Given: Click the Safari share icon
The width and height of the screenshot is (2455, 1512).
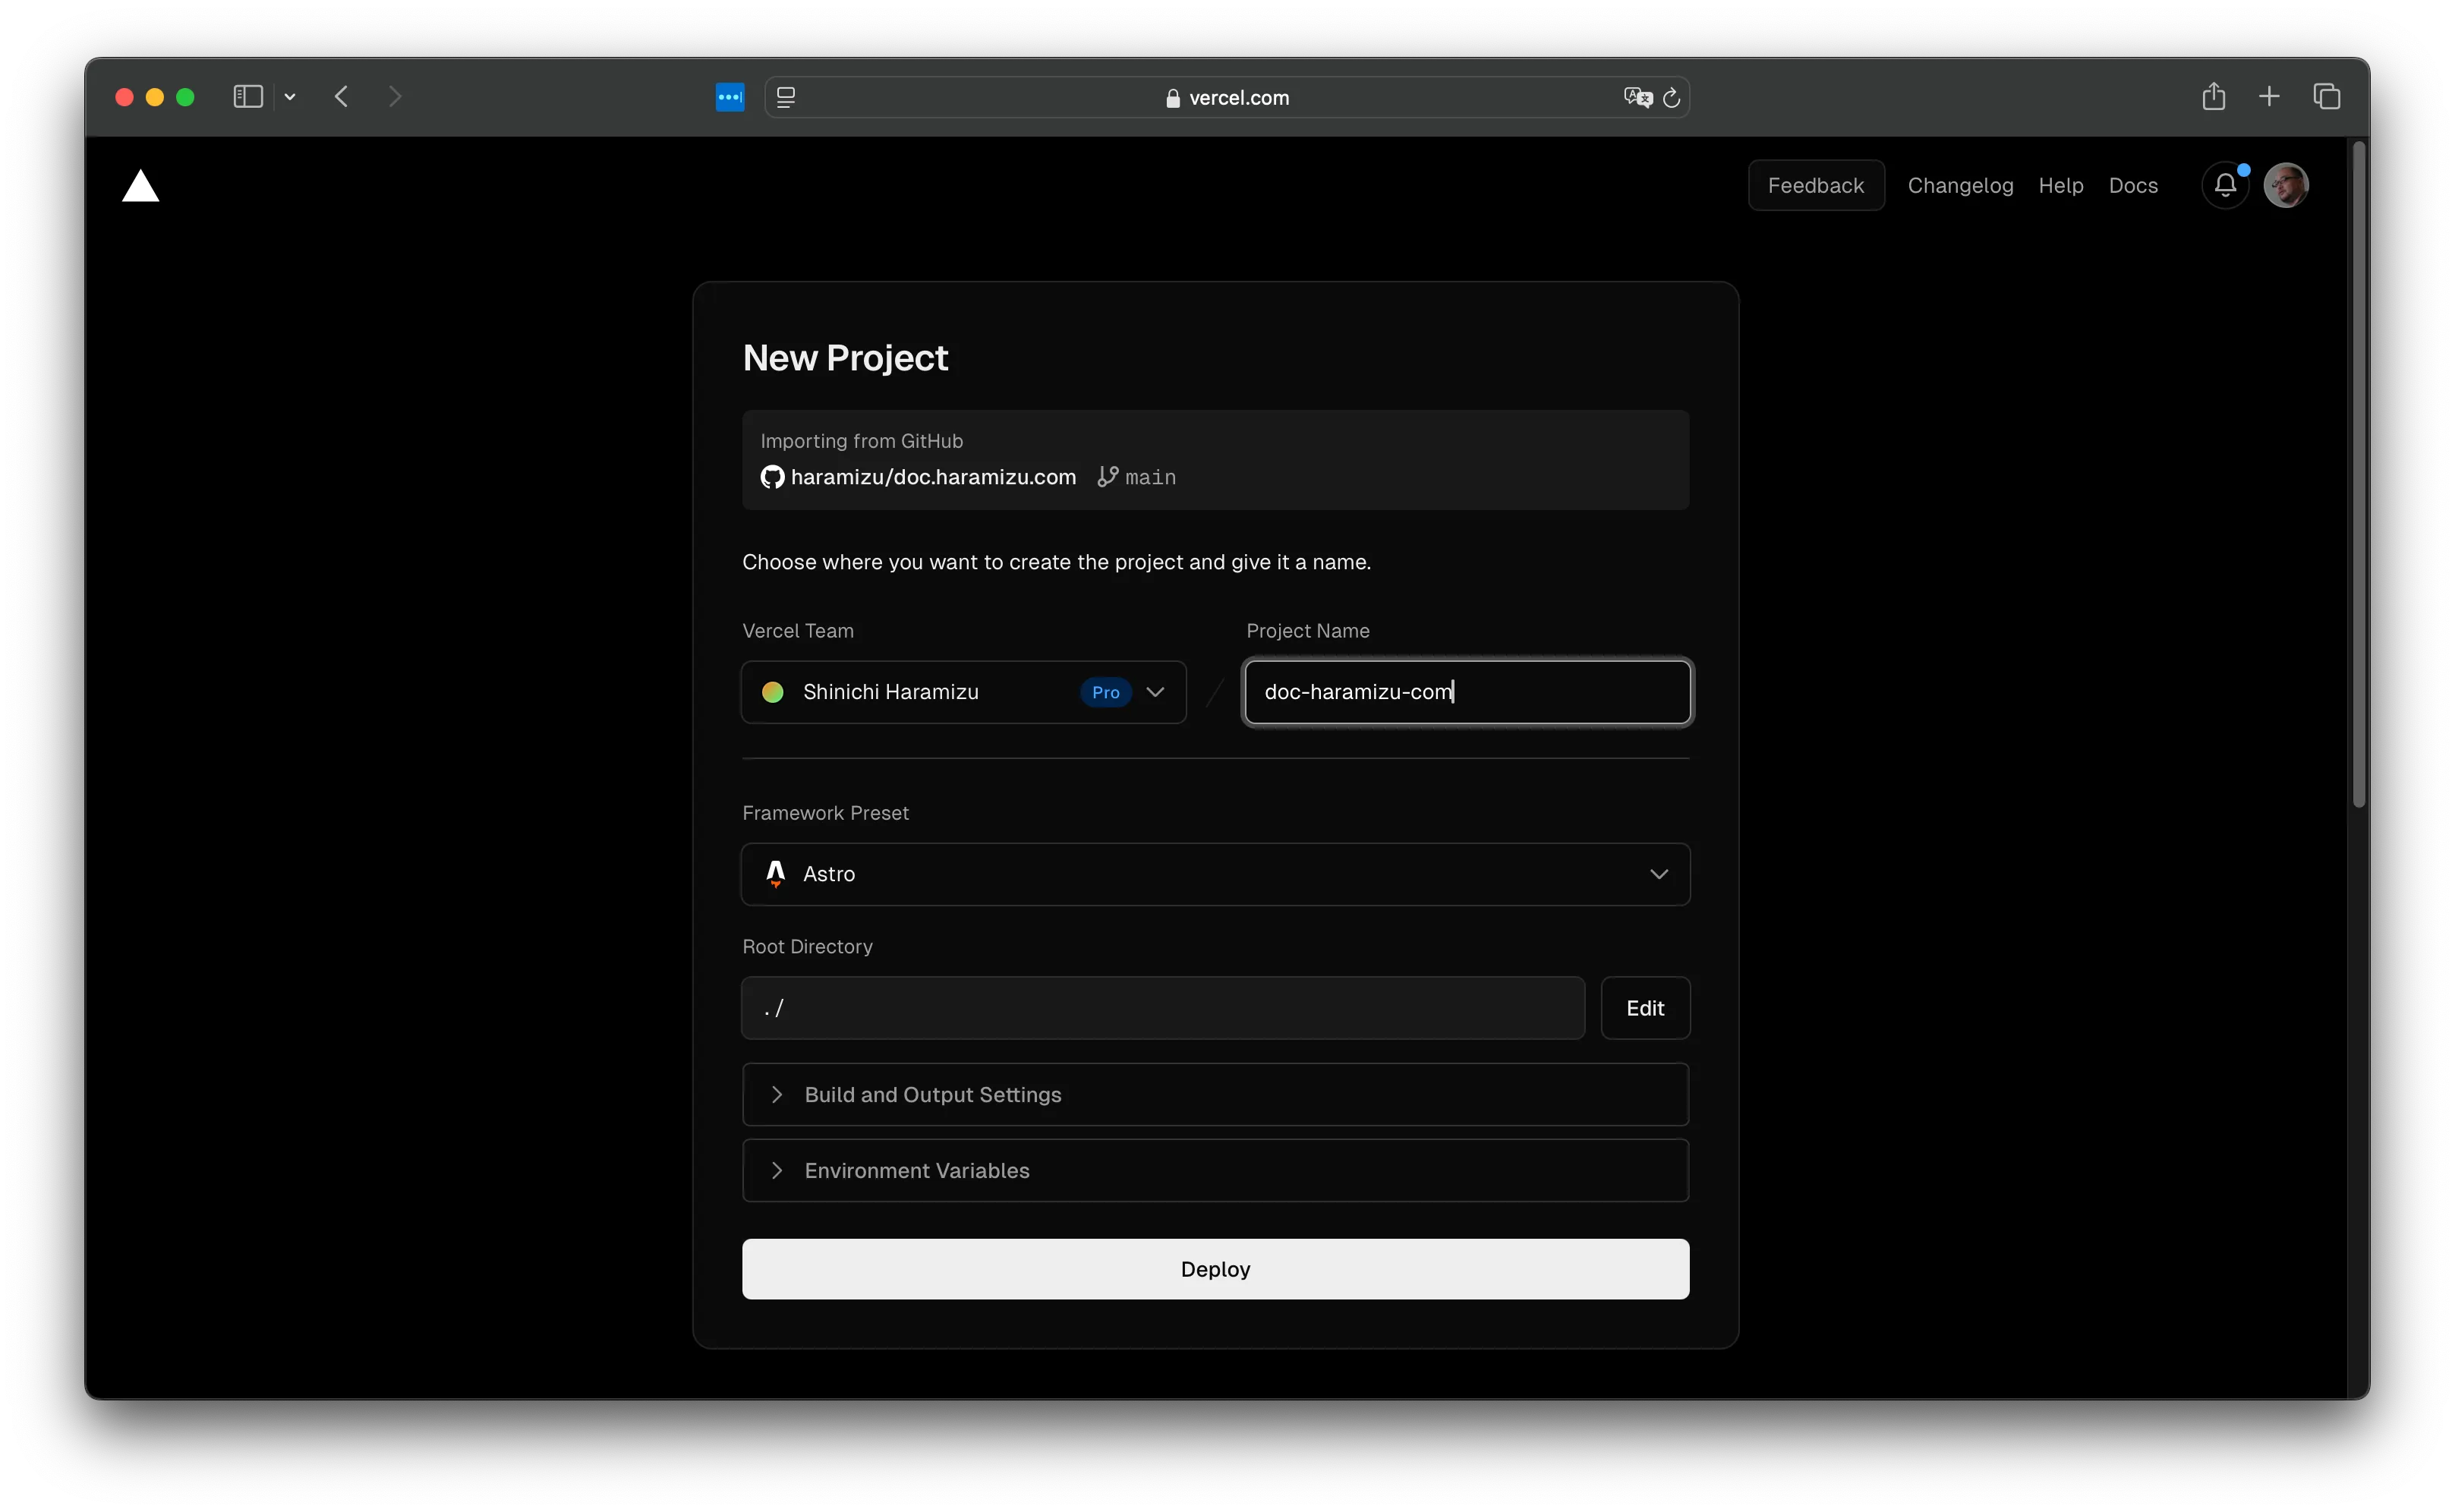Looking at the screenshot, I should click(2214, 96).
